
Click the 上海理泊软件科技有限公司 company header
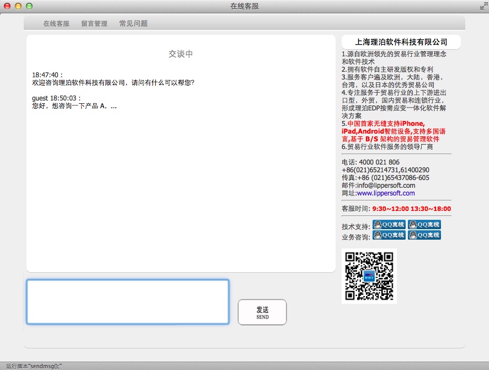[x=401, y=42]
